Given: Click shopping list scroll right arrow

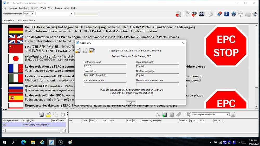Looking at the screenshot, I should point(64,131).
